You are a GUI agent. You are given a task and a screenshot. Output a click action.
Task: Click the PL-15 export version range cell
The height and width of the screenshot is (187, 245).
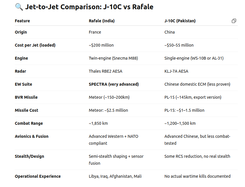tap(193, 97)
